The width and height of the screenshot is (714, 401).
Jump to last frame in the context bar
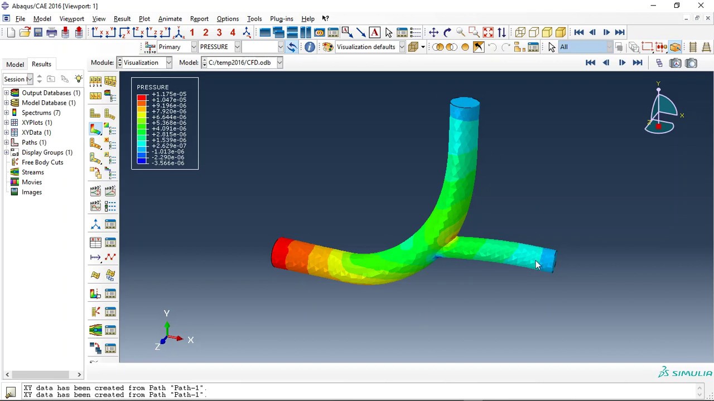637,63
